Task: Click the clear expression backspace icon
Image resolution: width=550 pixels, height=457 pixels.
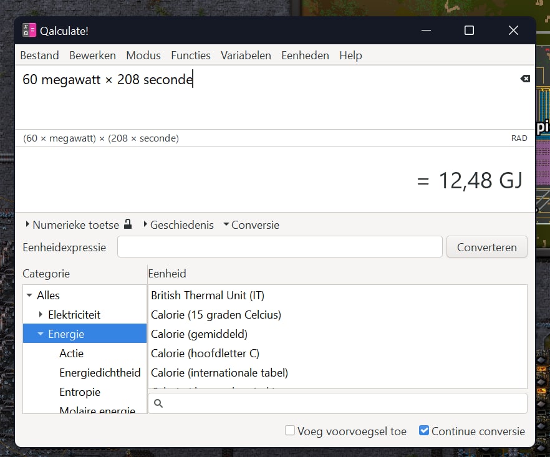Action: coord(525,79)
